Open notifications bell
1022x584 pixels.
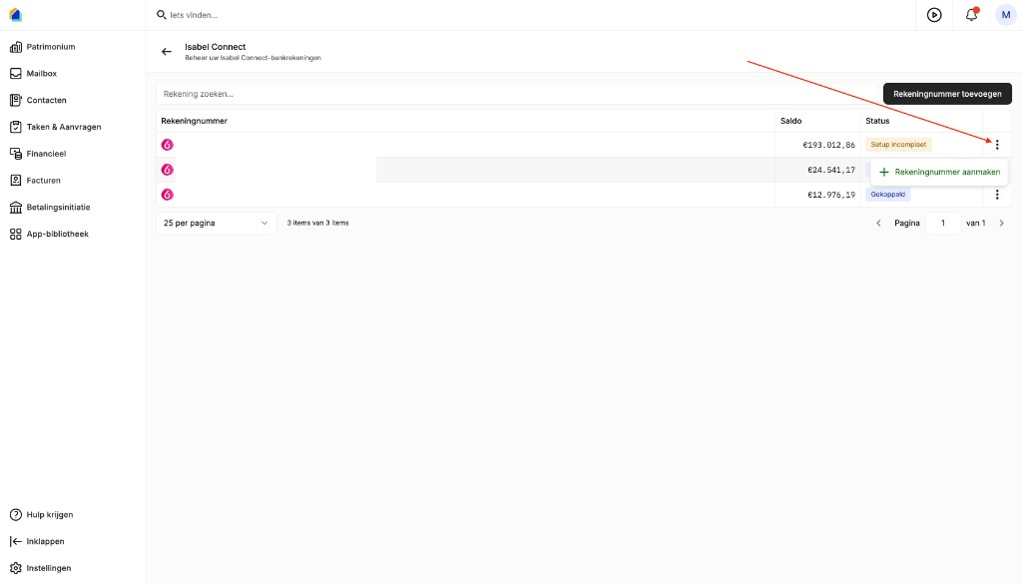971,14
